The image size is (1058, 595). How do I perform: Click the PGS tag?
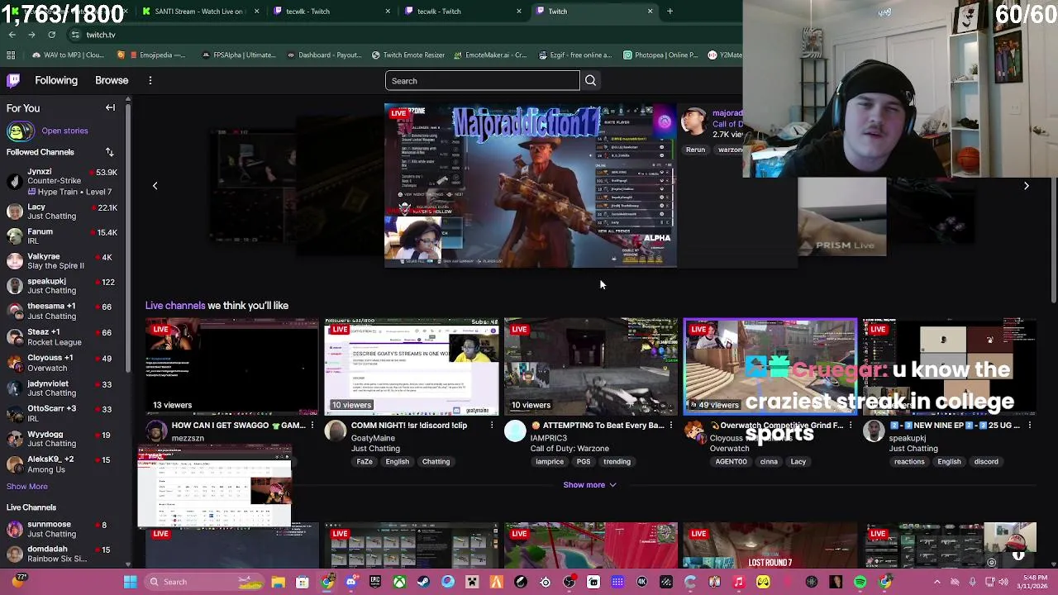coord(584,462)
